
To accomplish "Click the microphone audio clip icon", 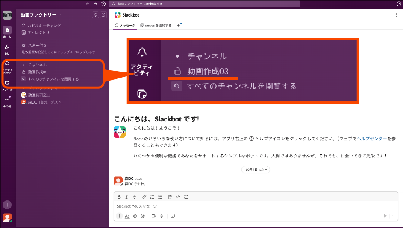I will 162,216.
